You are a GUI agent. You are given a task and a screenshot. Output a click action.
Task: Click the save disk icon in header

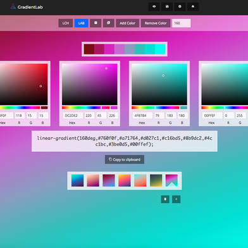coord(167,7)
